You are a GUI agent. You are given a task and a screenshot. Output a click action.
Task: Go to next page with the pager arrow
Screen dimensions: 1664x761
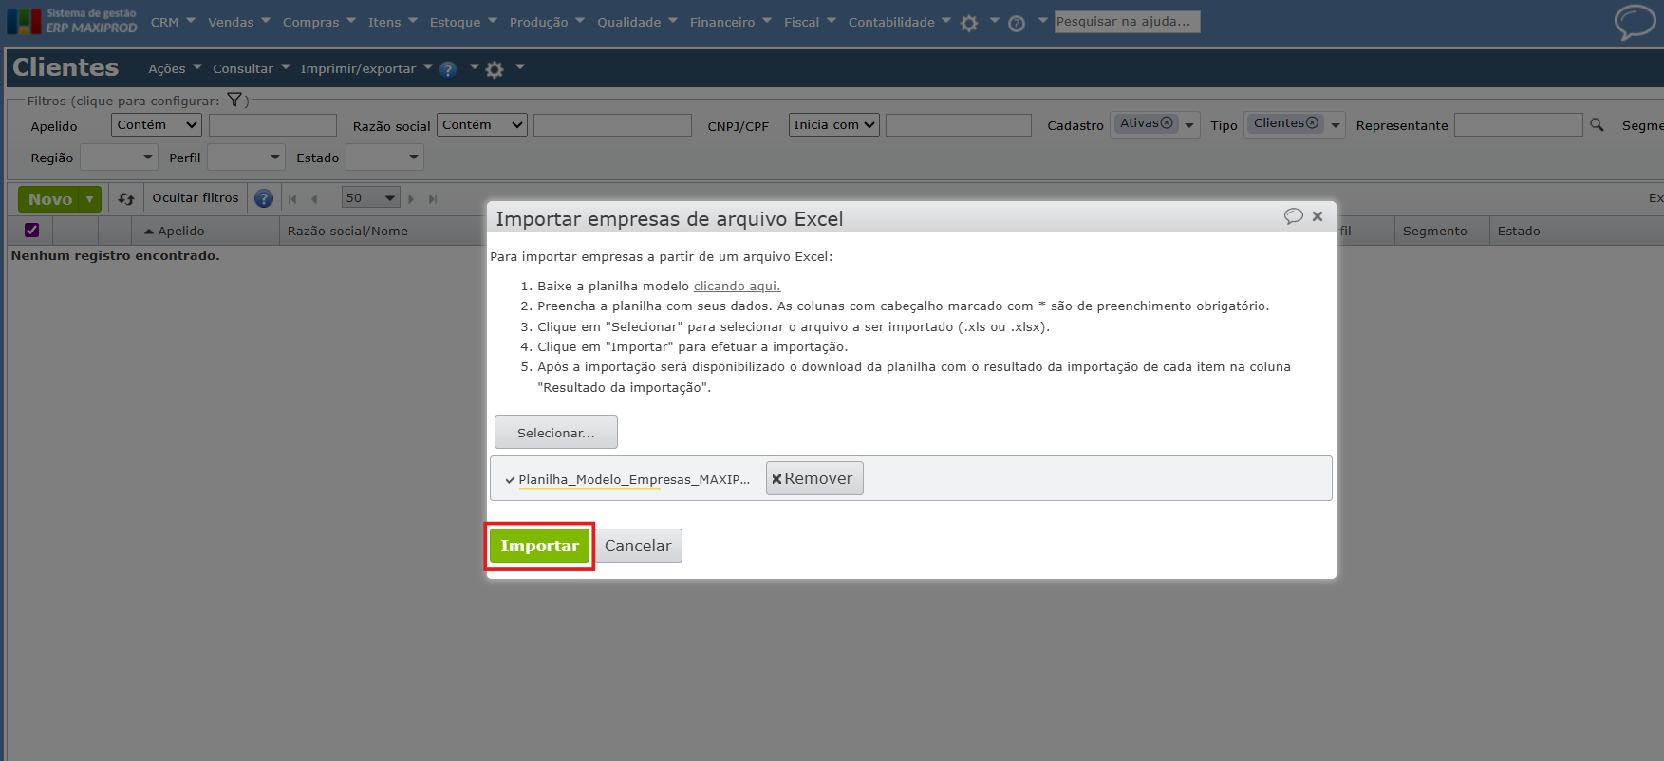(x=411, y=198)
